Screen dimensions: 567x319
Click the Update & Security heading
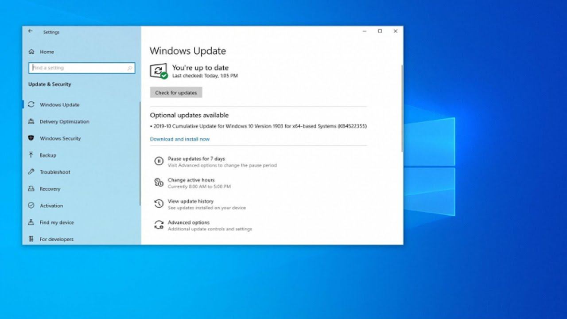(x=50, y=84)
